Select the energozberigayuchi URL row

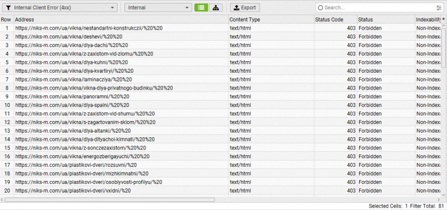[x=83, y=156]
